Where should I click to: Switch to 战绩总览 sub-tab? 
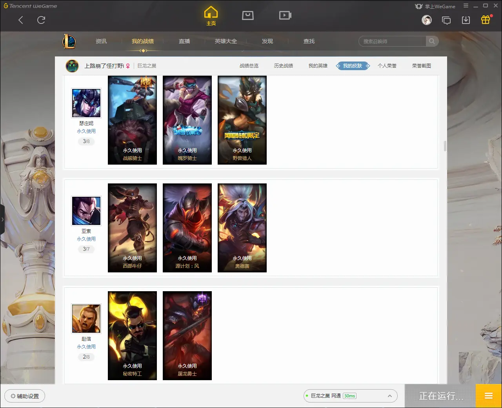(249, 66)
